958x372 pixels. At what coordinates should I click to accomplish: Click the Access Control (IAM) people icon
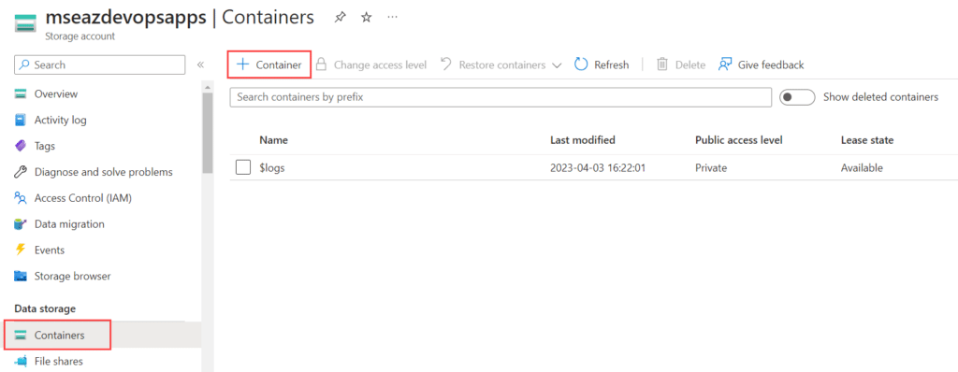pyautogui.click(x=21, y=198)
